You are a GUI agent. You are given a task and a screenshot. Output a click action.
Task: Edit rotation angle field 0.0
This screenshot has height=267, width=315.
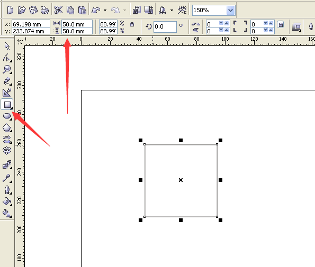[x=165, y=26]
